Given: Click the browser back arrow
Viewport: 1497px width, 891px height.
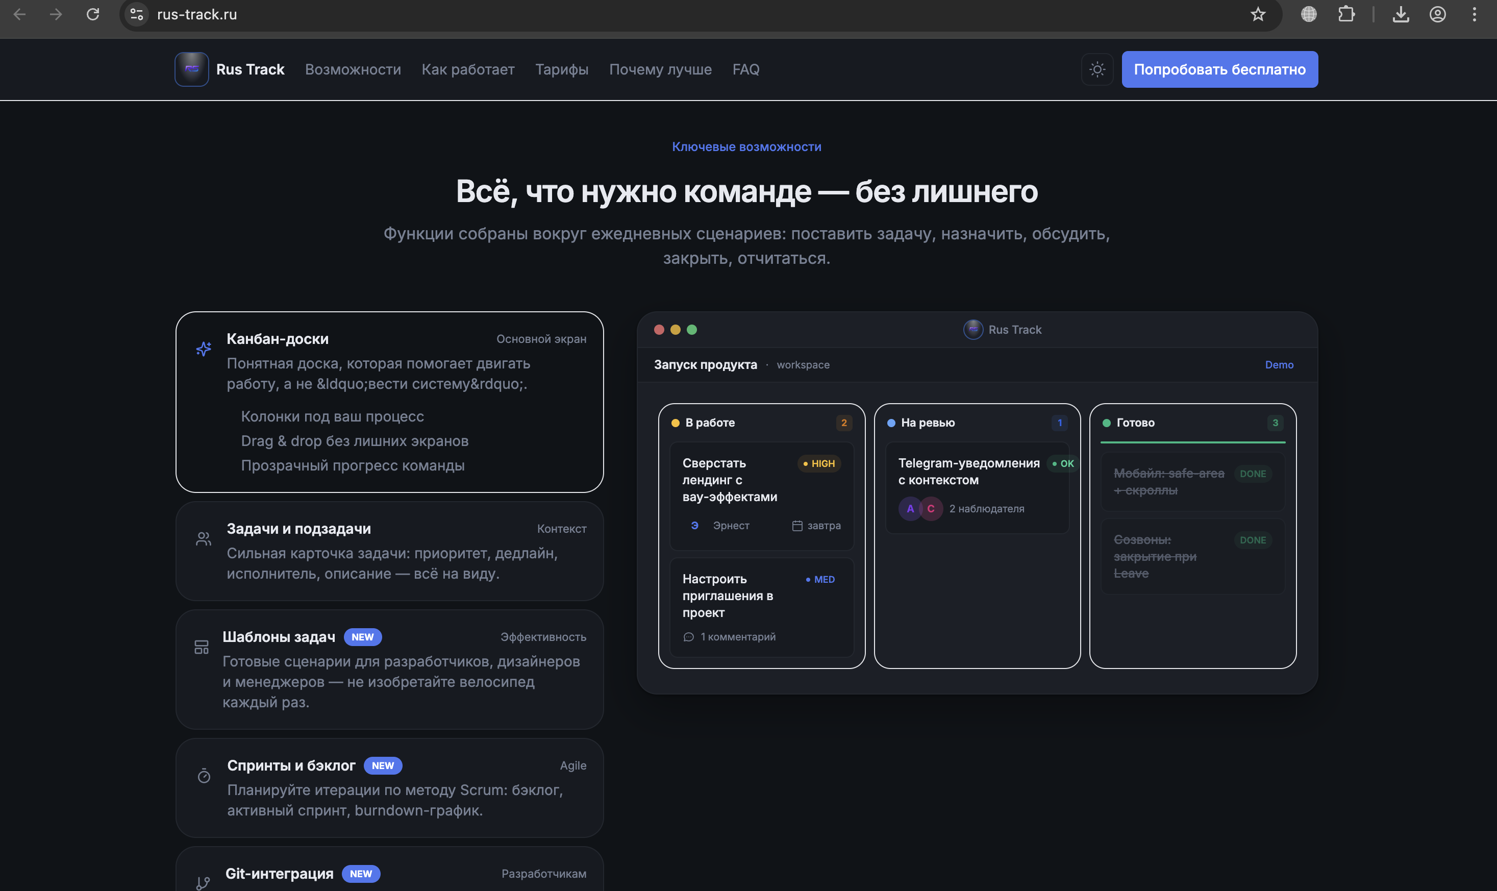Looking at the screenshot, I should [x=19, y=14].
